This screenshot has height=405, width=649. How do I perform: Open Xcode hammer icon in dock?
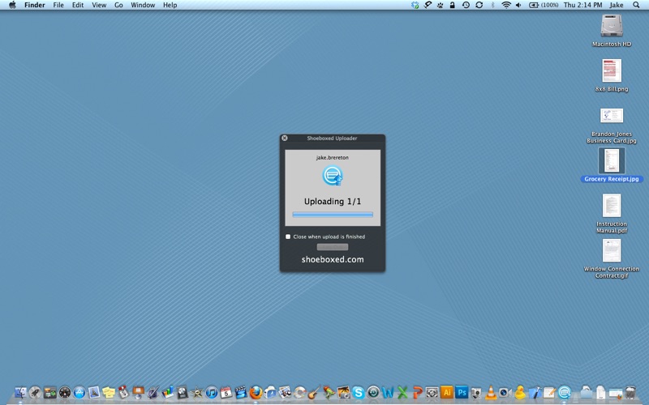[x=535, y=392]
